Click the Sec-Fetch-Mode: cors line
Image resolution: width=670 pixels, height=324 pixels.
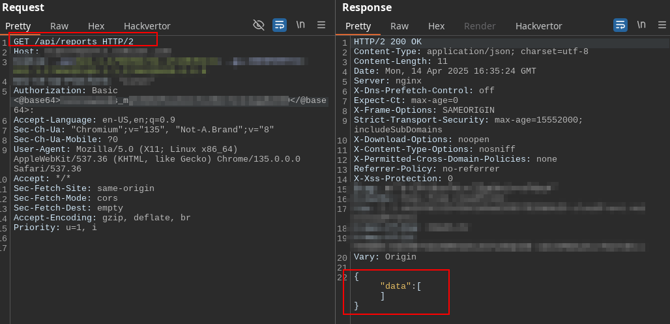(65, 198)
